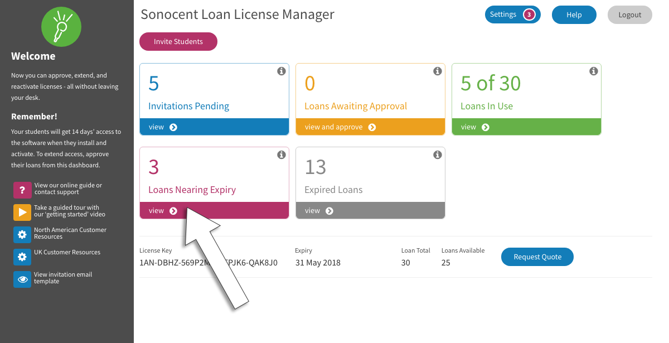The height and width of the screenshot is (343, 669).
Task: Click the number 13 on Expired Loans card
Action: 316,167
